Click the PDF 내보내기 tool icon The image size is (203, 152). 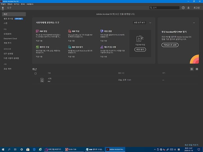[x=70, y=47]
